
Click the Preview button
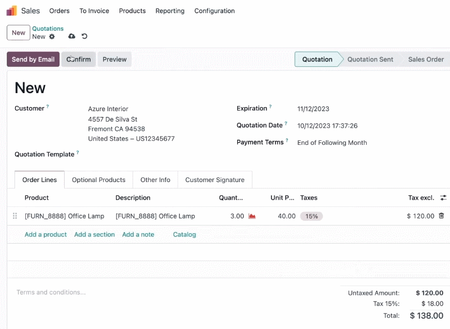tap(114, 59)
